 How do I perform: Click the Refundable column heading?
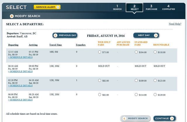coord(161,45)
